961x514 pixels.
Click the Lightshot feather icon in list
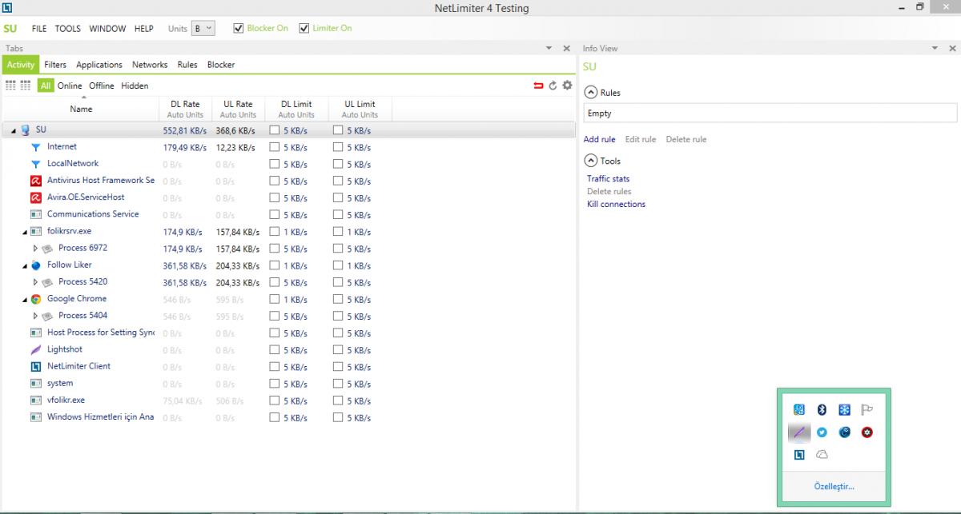click(x=35, y=349)
